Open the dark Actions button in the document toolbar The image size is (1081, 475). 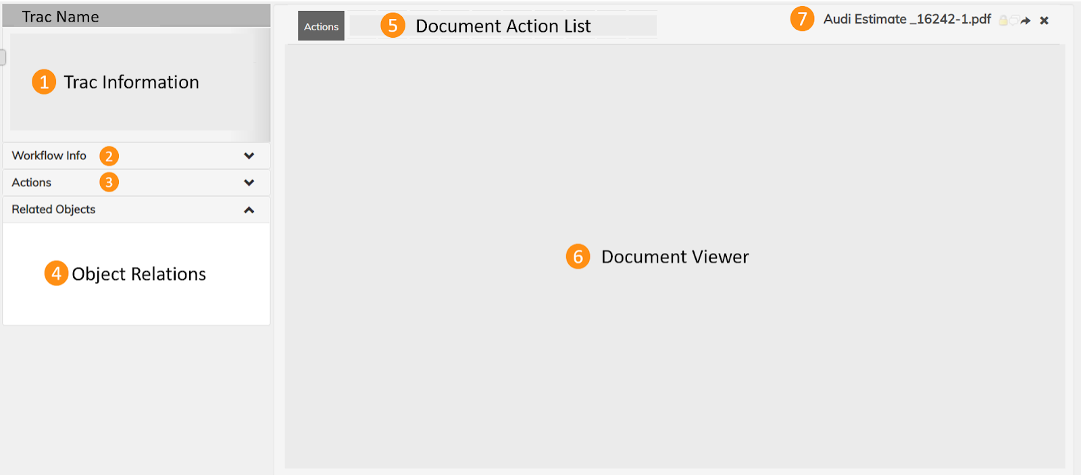pyautogui.click(x=321, y=26)
